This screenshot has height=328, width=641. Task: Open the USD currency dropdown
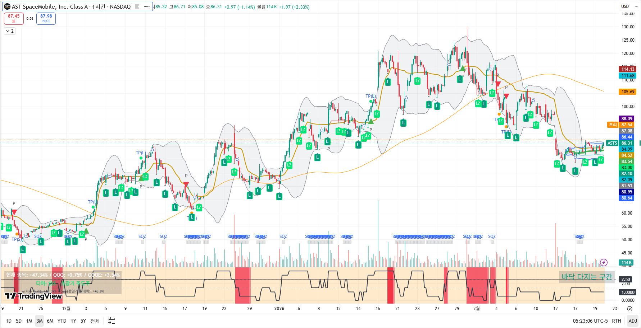629,6
